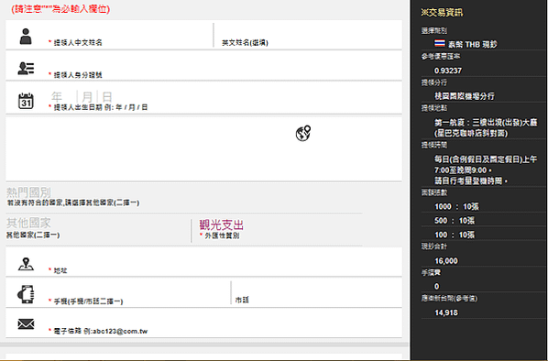Click the red required-field notice text
This screenshot has width=548, height=361.
pyautogui.click(x=60, y=9)
